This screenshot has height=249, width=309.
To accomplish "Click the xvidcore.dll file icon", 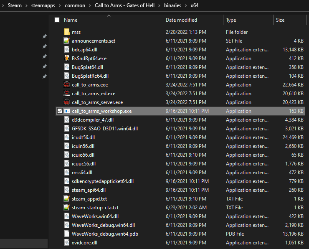I will 67,242.
